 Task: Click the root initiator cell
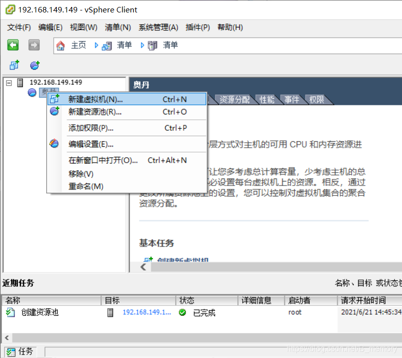[295, 312]
